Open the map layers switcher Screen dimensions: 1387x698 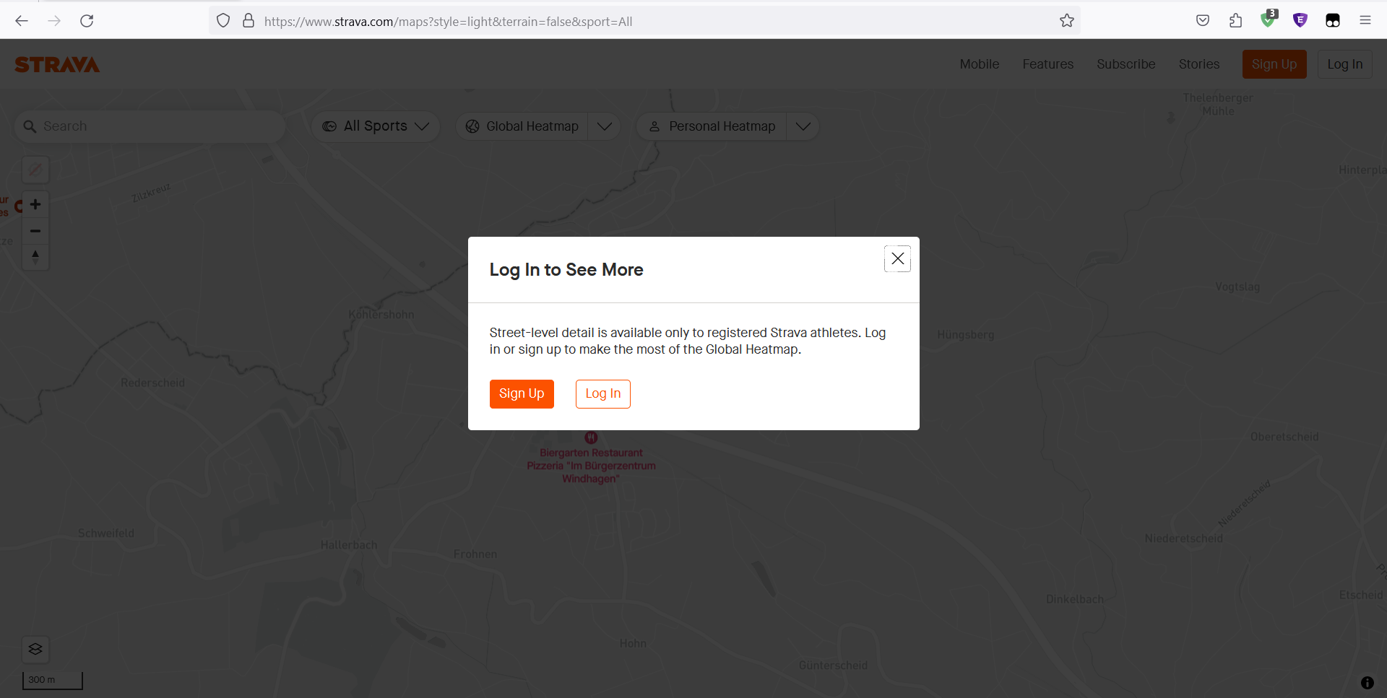(x=35, y=649)
